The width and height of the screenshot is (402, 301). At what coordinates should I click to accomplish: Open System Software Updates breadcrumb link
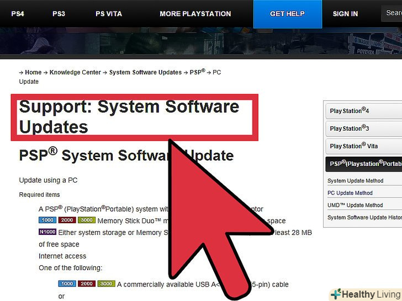coord(145,72)
